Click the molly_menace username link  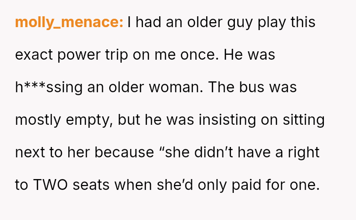pyautogui.click(x=69, y=22)
